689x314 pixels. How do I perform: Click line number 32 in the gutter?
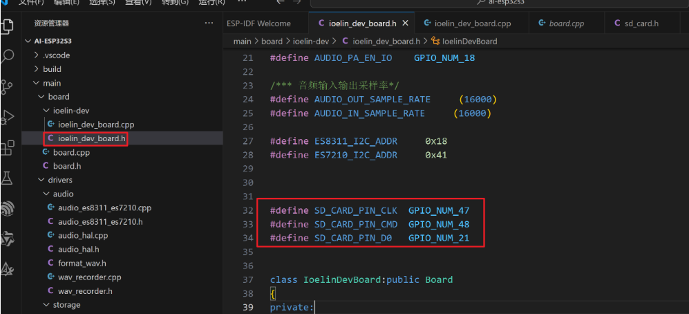pyautogui.click(x=247, y=210)
